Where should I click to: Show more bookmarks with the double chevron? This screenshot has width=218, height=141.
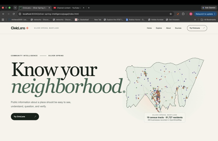[x=195, y=20]
